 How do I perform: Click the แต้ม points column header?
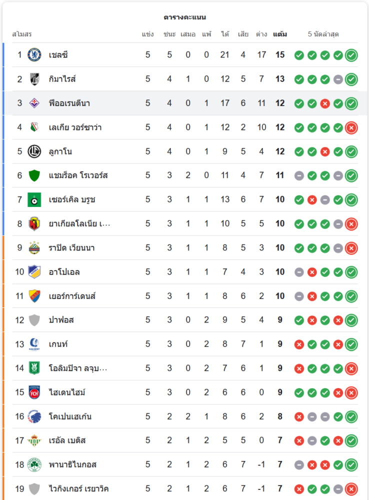280,34
